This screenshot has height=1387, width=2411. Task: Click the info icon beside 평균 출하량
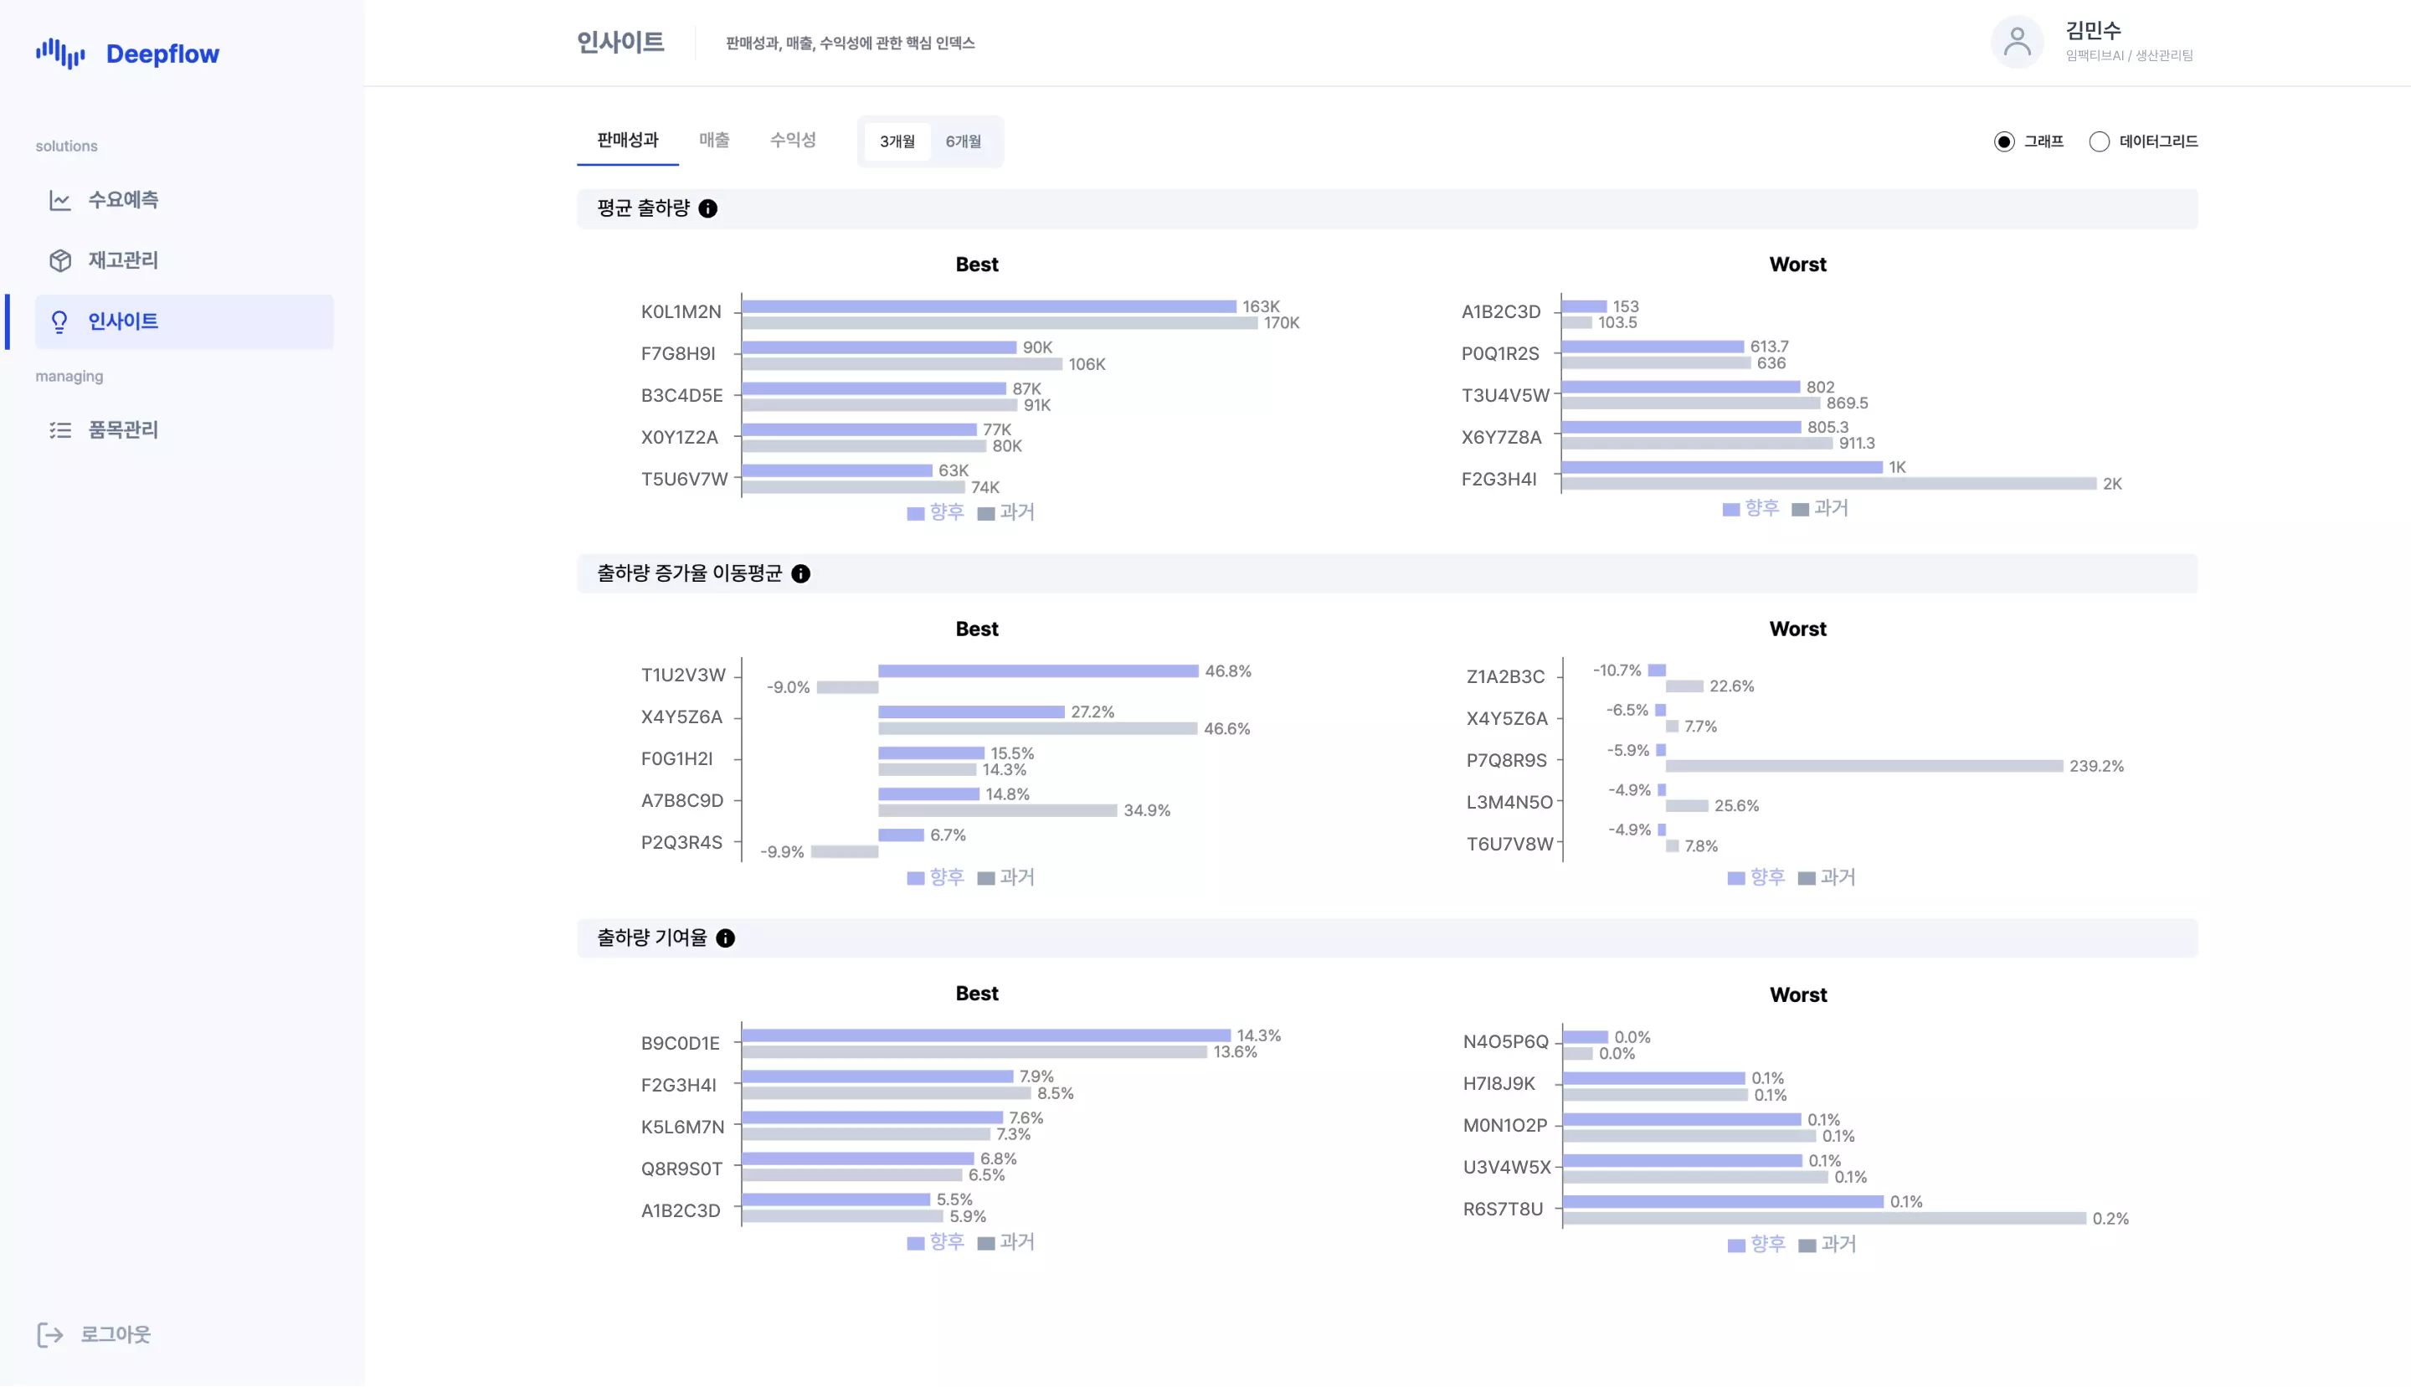(707, 208)
